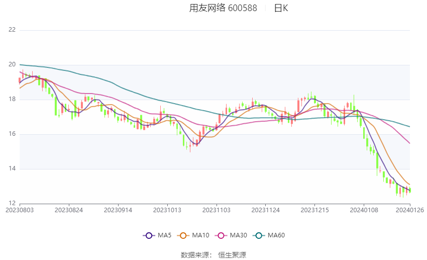Click the y-axis value 16
This screenshot has width=427, height=260.
tap(12, 134)
